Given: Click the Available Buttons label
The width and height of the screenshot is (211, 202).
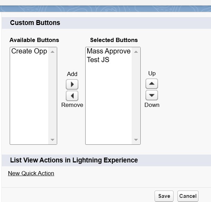Looking at the screenshot, I should coord(34,40).
